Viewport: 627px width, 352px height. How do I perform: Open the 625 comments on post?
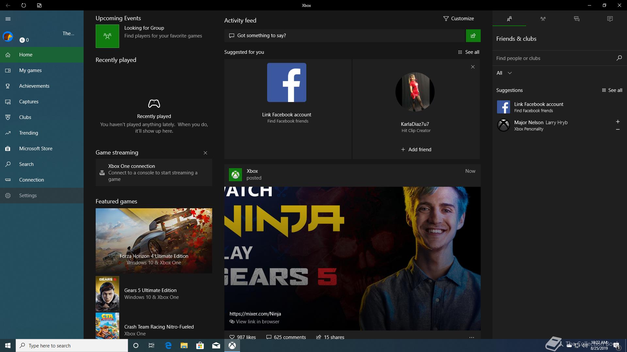pos(286,337)
